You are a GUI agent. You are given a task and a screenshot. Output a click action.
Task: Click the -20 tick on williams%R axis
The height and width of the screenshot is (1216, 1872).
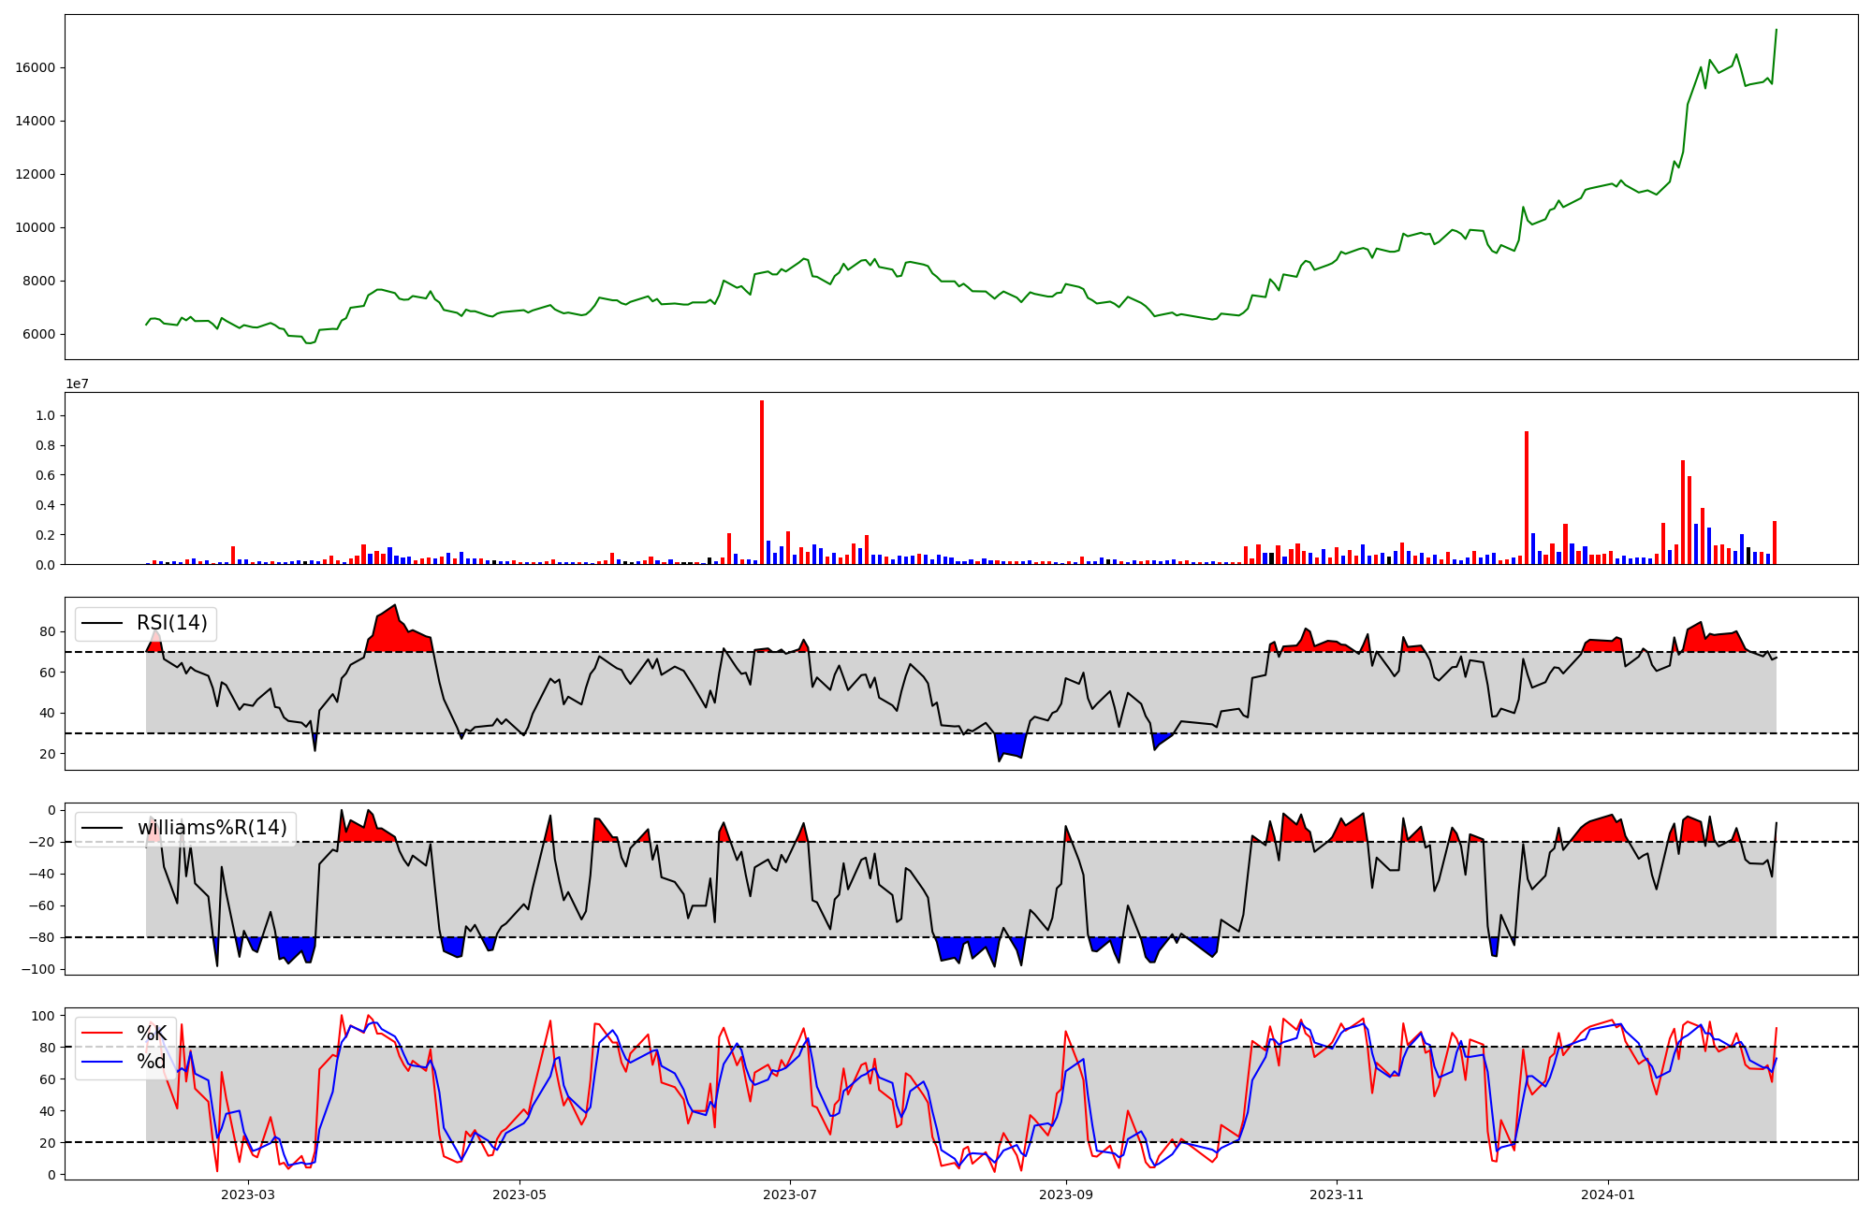point(40,842)
